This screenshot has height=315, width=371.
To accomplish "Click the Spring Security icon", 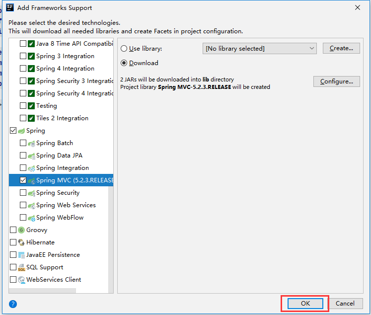I will click(x=31, y=193).
